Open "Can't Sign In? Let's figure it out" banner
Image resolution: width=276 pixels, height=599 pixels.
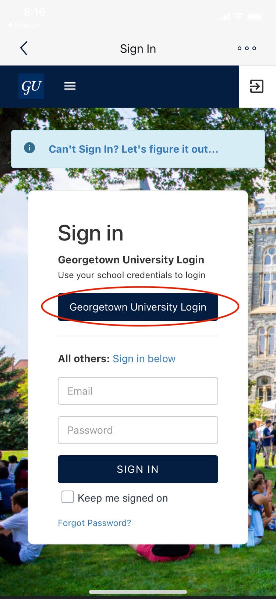click(x=133, y=149)
